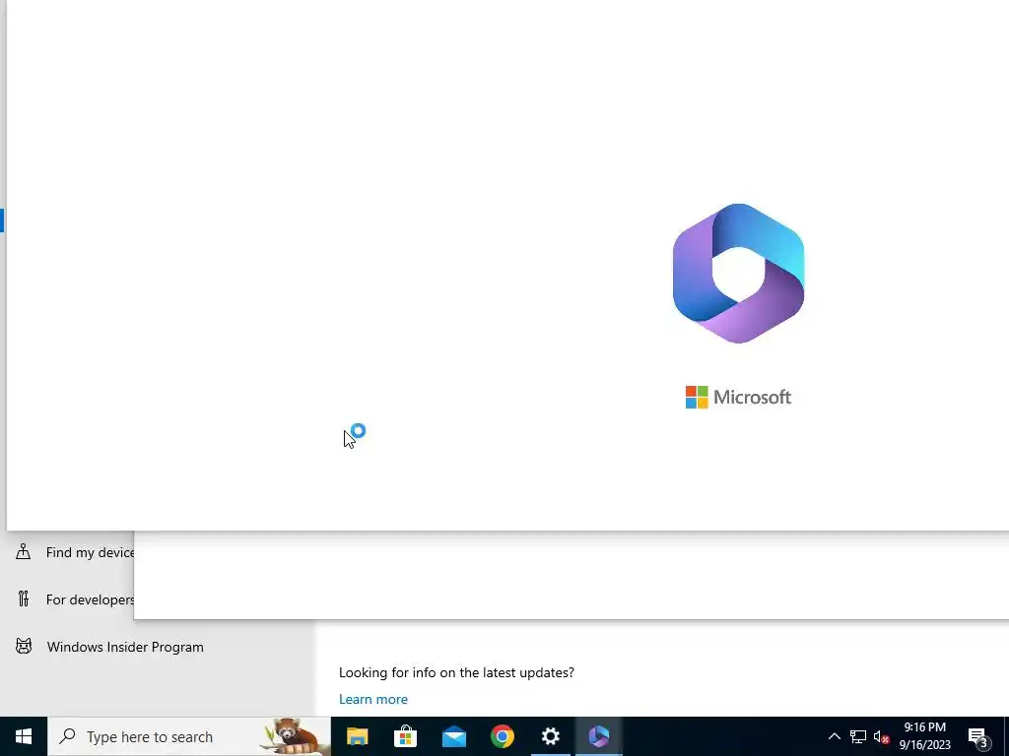This screenshot has width=1009, height=756.
Task: Click the red panda search highlight image
Action: (x=294, y=736)
